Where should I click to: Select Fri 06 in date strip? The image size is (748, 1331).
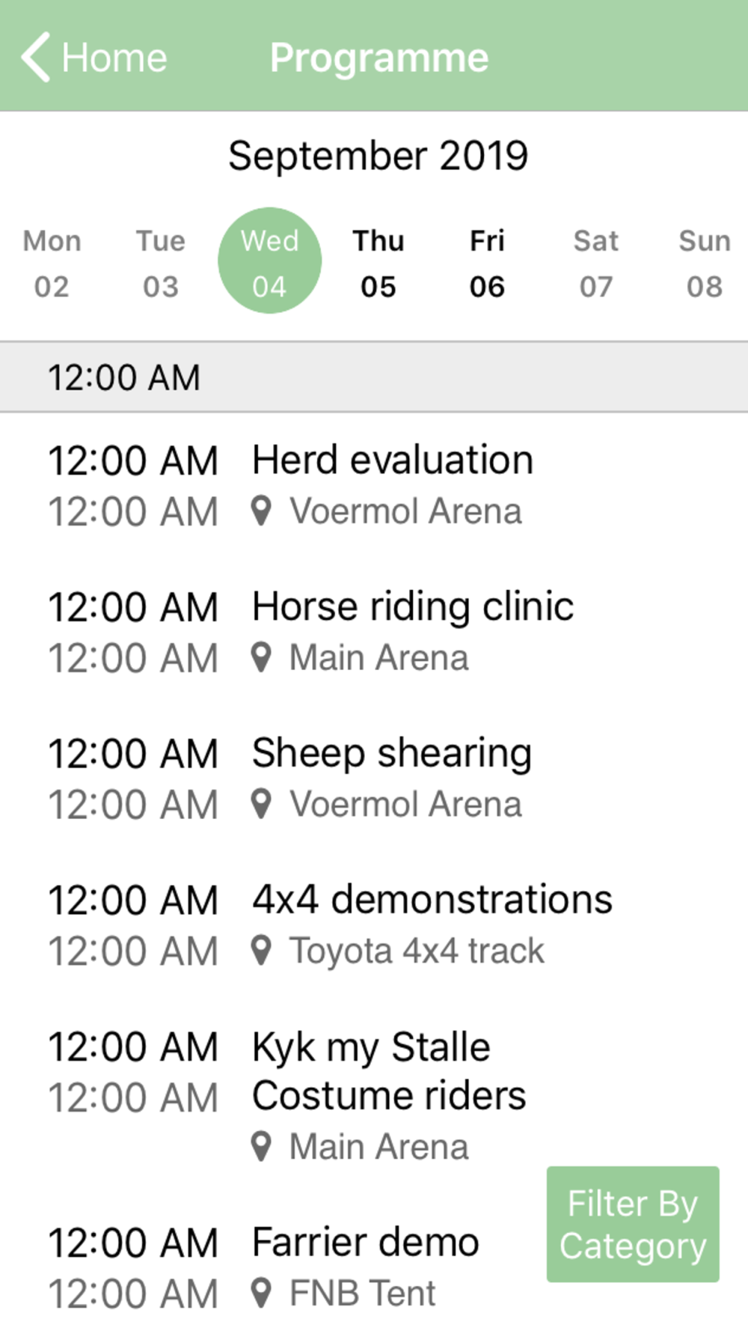pyautogui.click(x=487, y=263)
